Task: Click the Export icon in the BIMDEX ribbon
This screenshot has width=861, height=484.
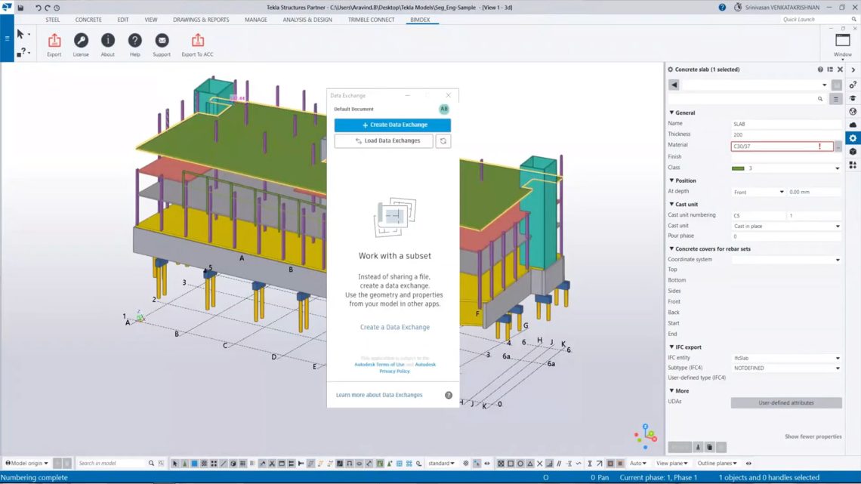Action: coord(54,41)
